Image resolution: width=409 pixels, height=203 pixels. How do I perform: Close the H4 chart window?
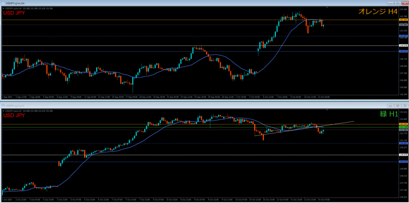405,3
